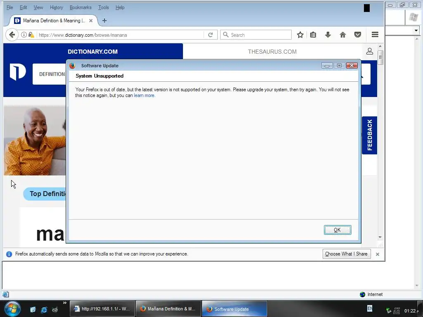Click the page scrollbar up arrow

pyautogui.click(x=380, y=46)
